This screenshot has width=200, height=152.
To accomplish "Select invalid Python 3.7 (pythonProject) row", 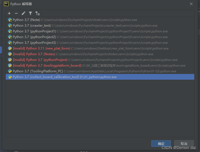I will [x=100, y=60].
